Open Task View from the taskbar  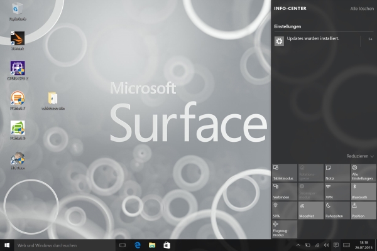[123, 245]
